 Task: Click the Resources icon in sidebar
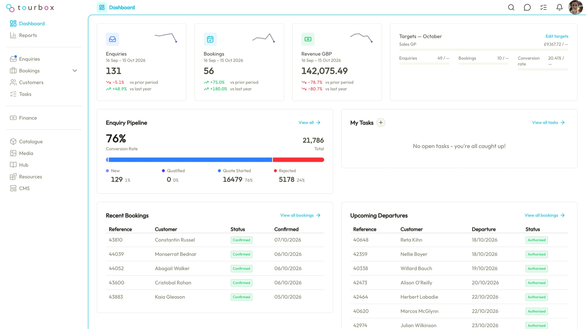pyautogui.click(x=13, y=177)
